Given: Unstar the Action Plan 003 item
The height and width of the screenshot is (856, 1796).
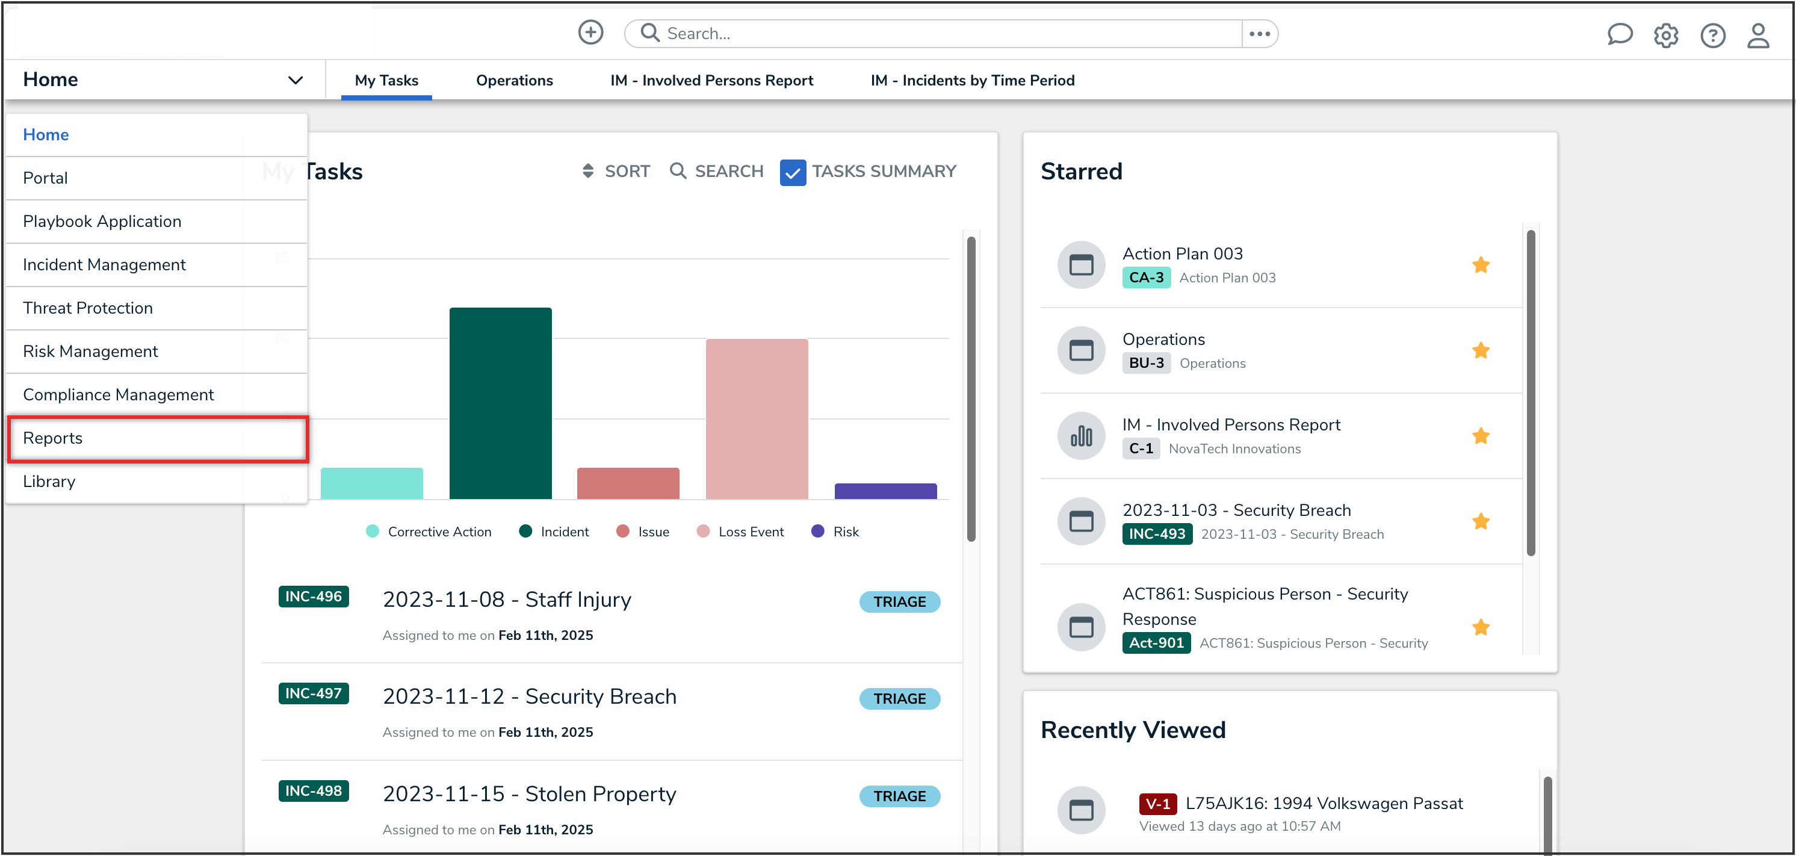Looking at the screenshot, I should 1480,265.
